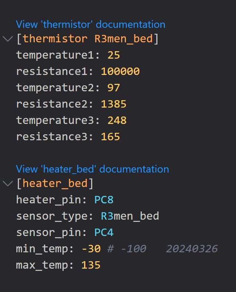
Task: Click the comment '# -100 20240326'
Action: (x=162, y=249)
